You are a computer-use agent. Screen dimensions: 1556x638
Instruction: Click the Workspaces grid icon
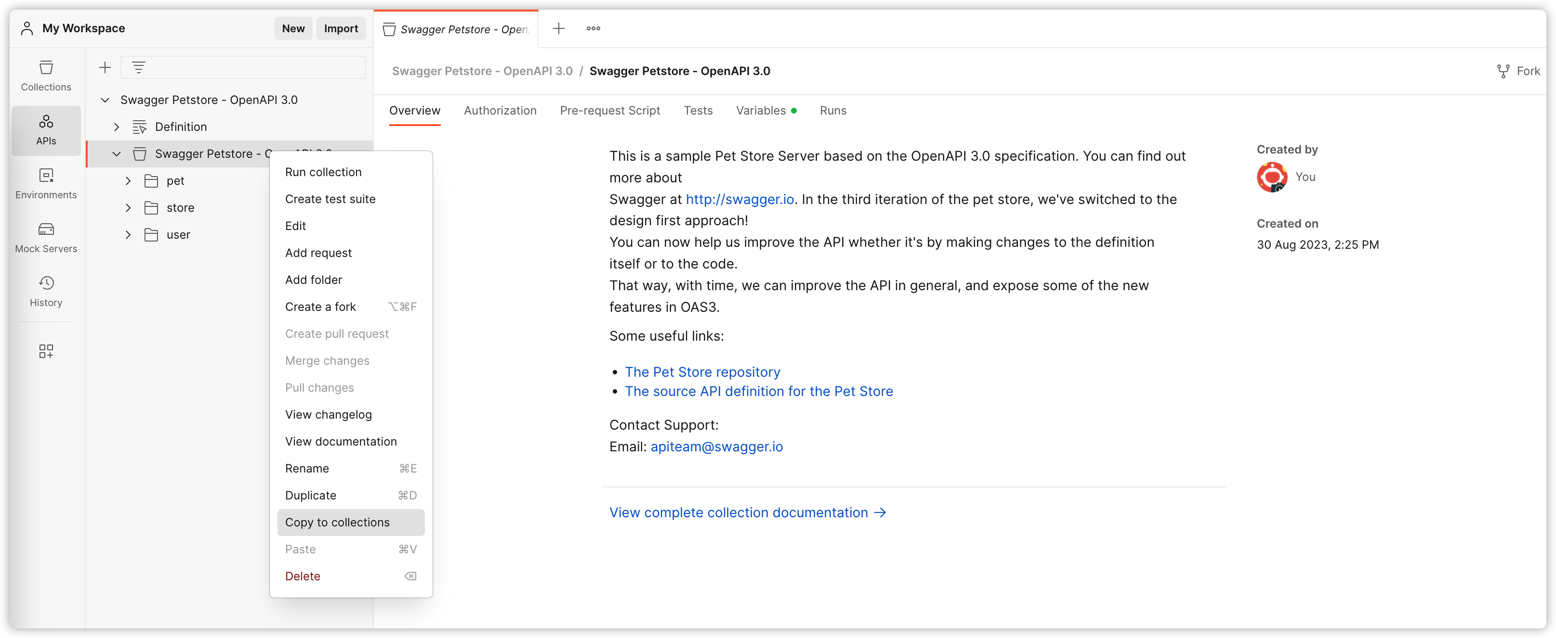tap(46, 351)
